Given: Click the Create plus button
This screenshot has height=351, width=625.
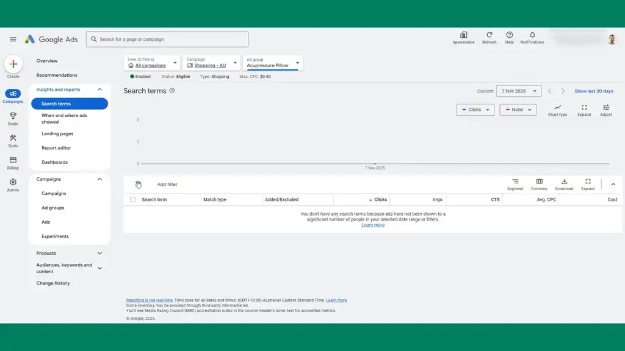Looking at the screenshot, I should (13, 64).
